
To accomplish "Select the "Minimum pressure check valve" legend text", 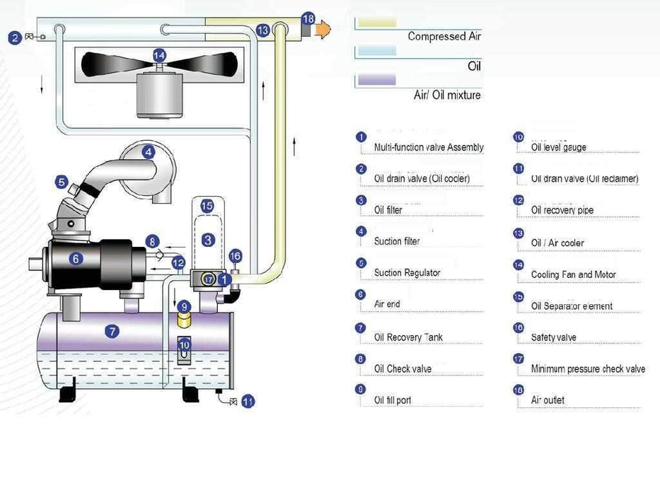I will coord(588,369).
